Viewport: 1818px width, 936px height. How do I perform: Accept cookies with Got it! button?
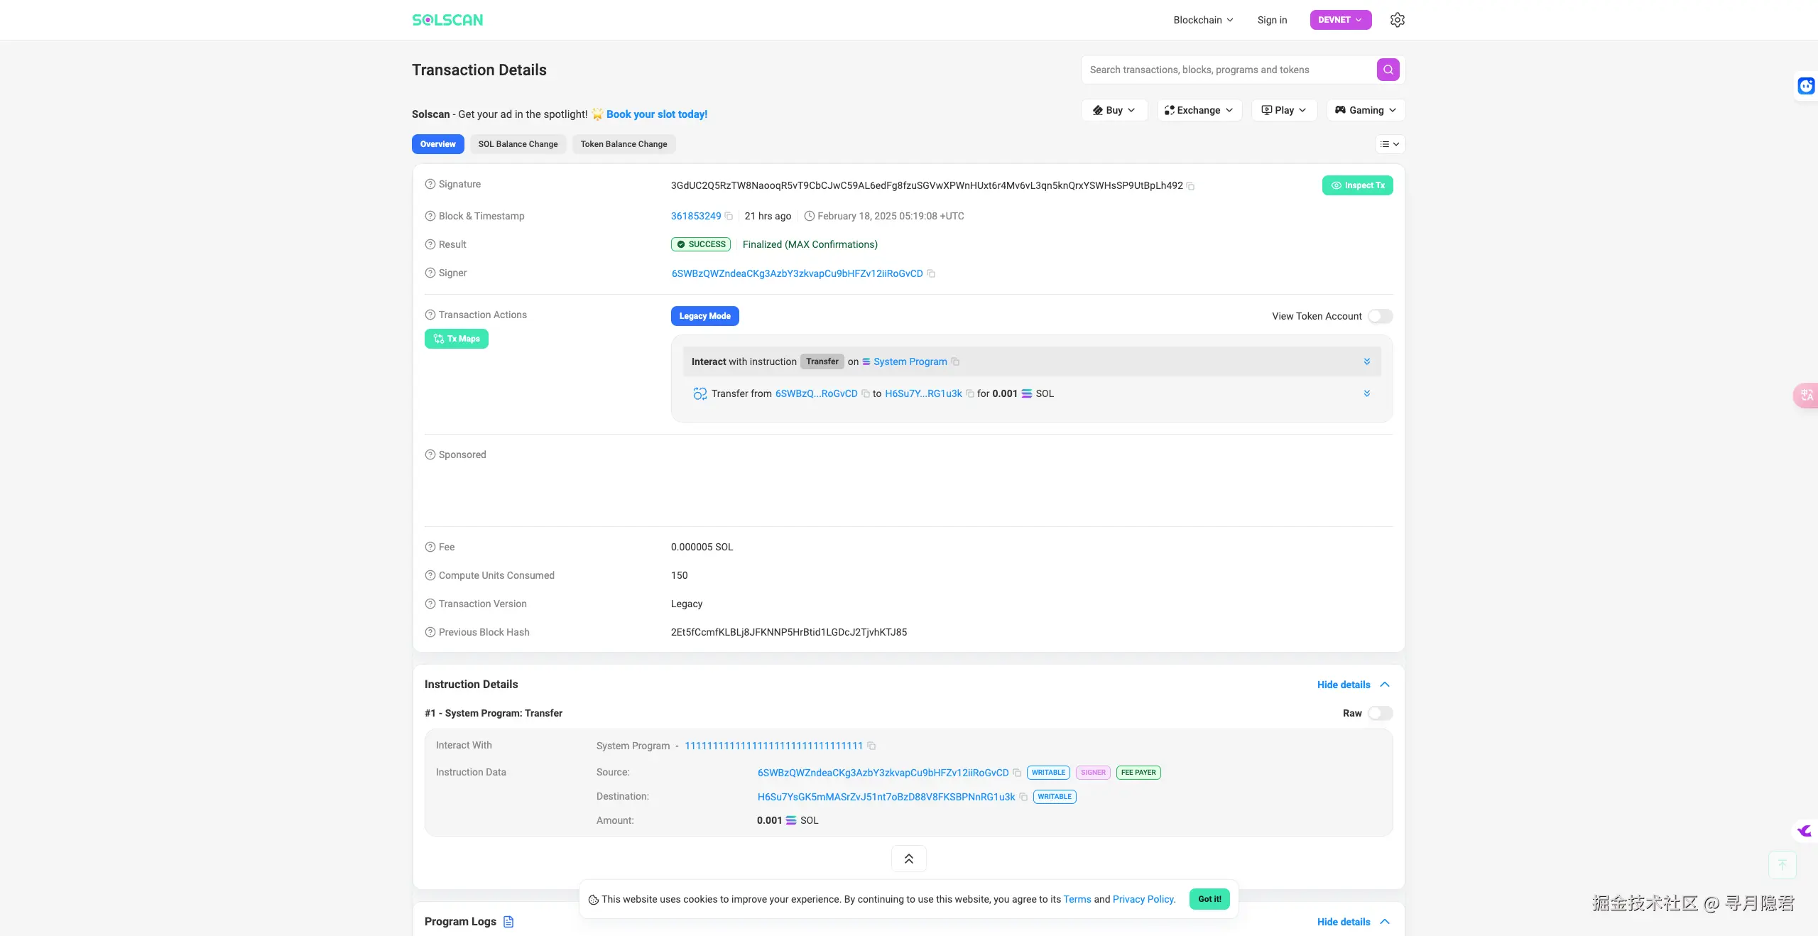pos(1209,899)
